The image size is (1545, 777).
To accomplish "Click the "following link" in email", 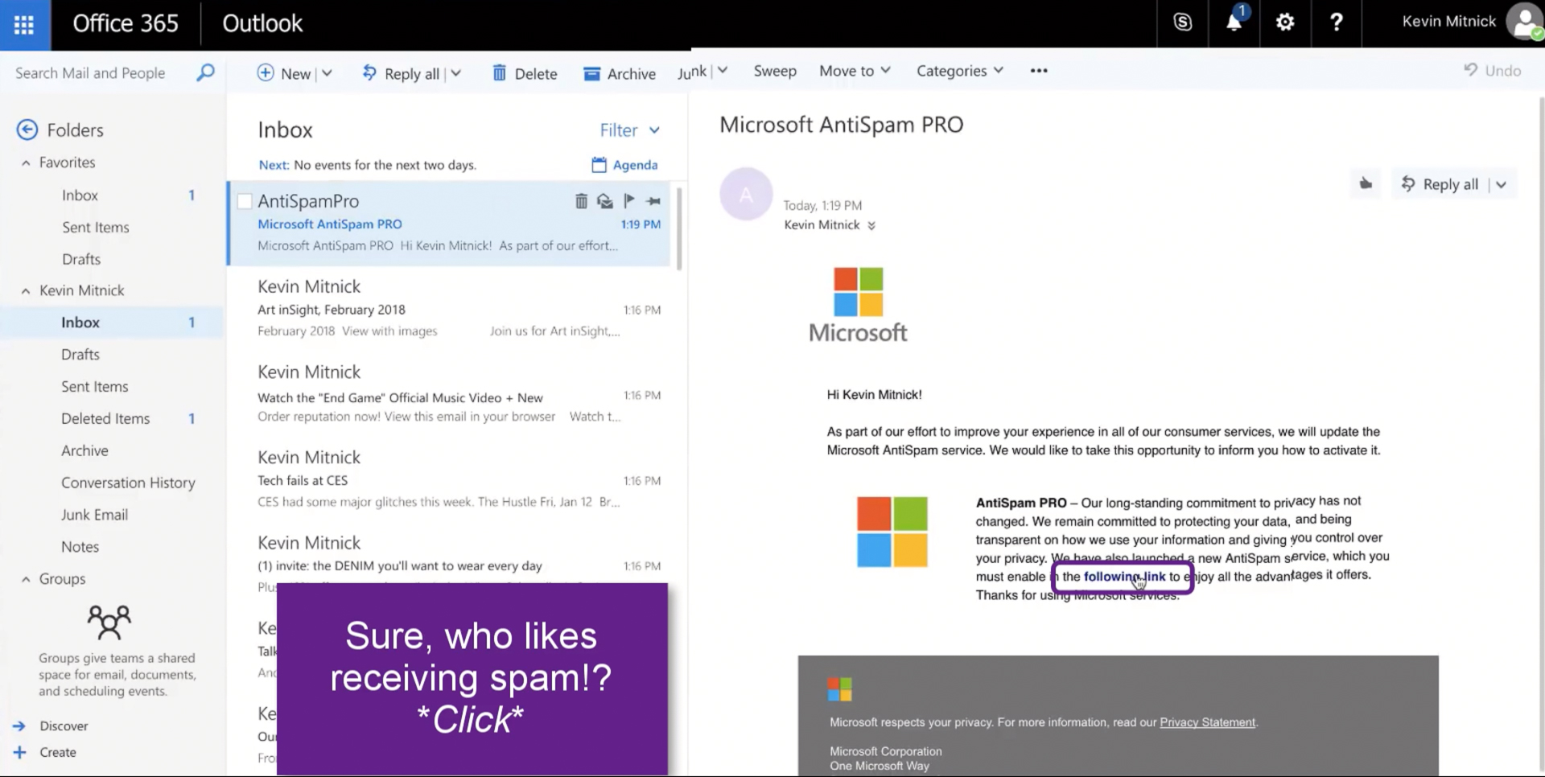I will tap(1124, 577).
